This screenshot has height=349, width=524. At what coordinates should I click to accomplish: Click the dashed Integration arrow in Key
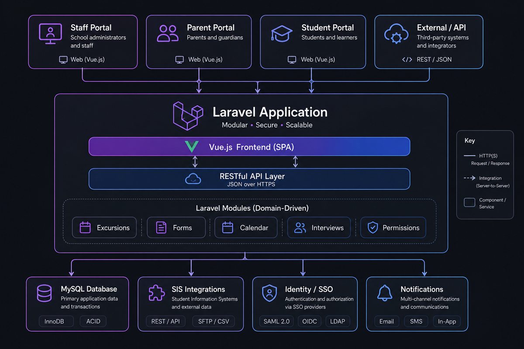(469, 178)
